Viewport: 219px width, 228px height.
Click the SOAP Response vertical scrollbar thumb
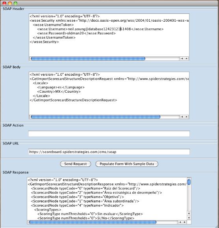point(189,182)
